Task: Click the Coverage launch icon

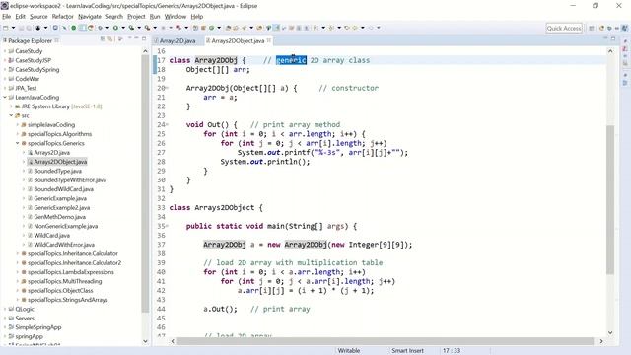Action: [x=131, y=28]
